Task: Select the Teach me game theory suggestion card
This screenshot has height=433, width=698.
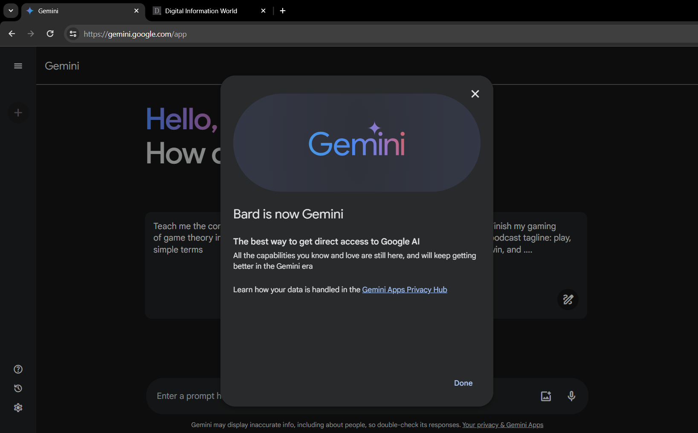Action: (183, 265)
